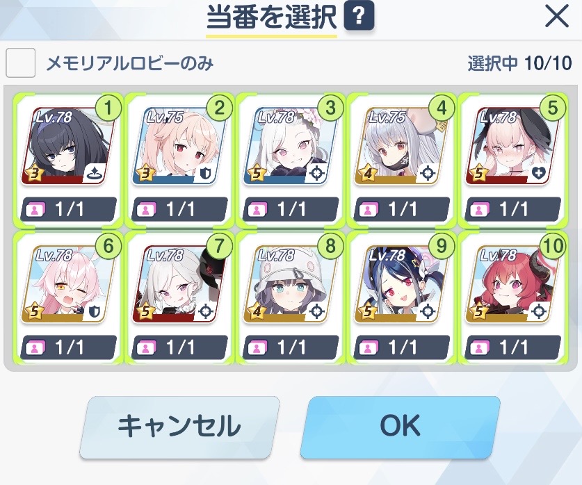582x485 pixels.
Task: Close the 当番を選択 dialog with X
Action: tap(557, 17)
